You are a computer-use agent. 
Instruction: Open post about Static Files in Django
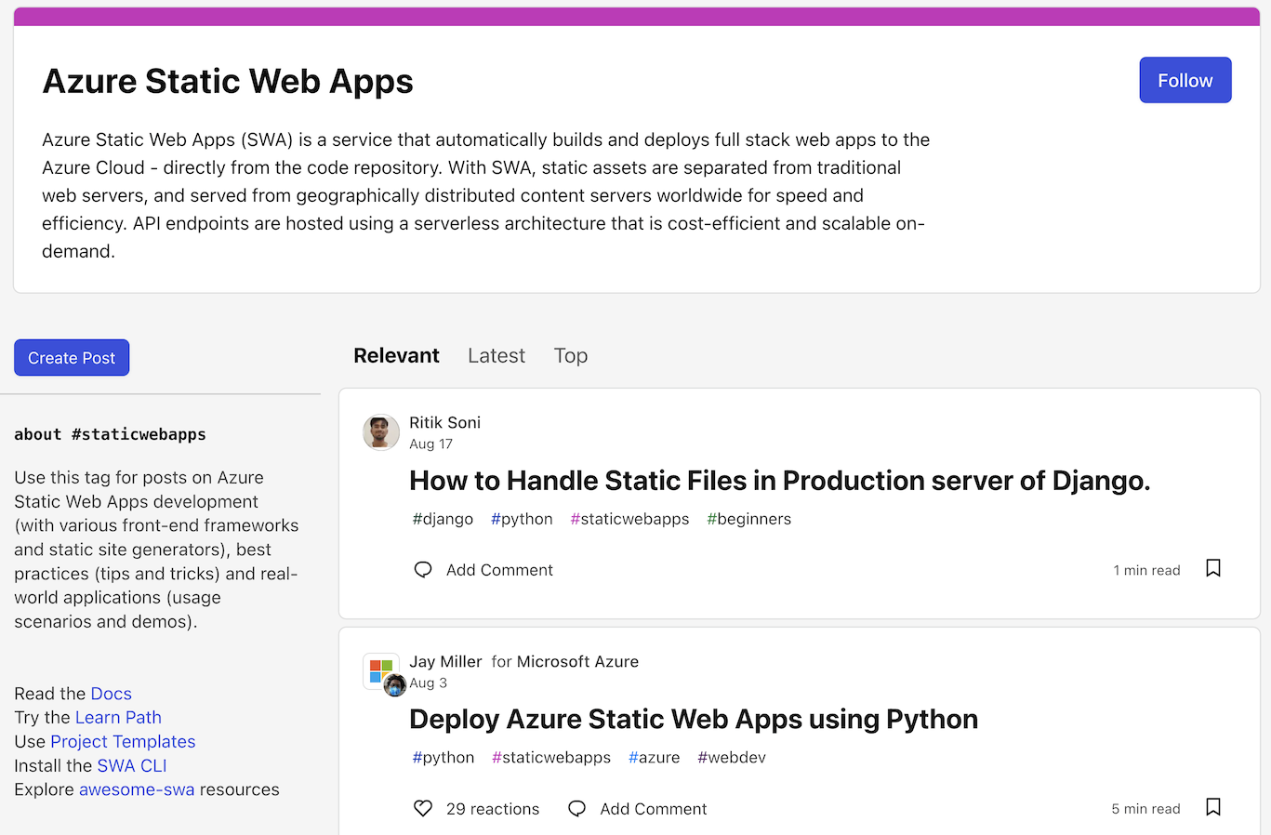click(779, 481)
